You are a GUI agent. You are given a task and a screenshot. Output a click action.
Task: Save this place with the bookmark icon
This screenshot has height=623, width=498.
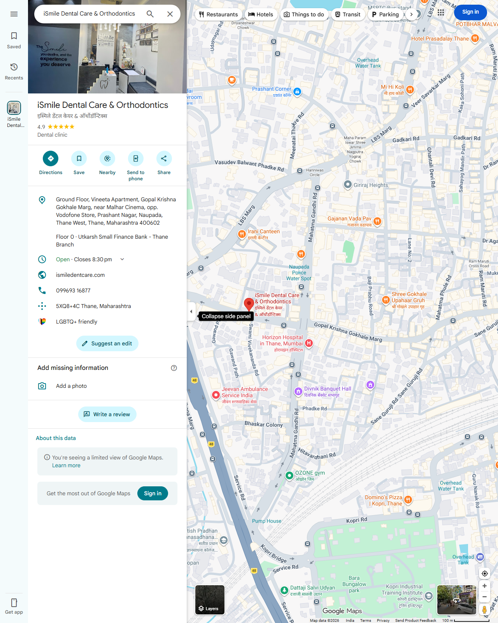pos(79,158)
